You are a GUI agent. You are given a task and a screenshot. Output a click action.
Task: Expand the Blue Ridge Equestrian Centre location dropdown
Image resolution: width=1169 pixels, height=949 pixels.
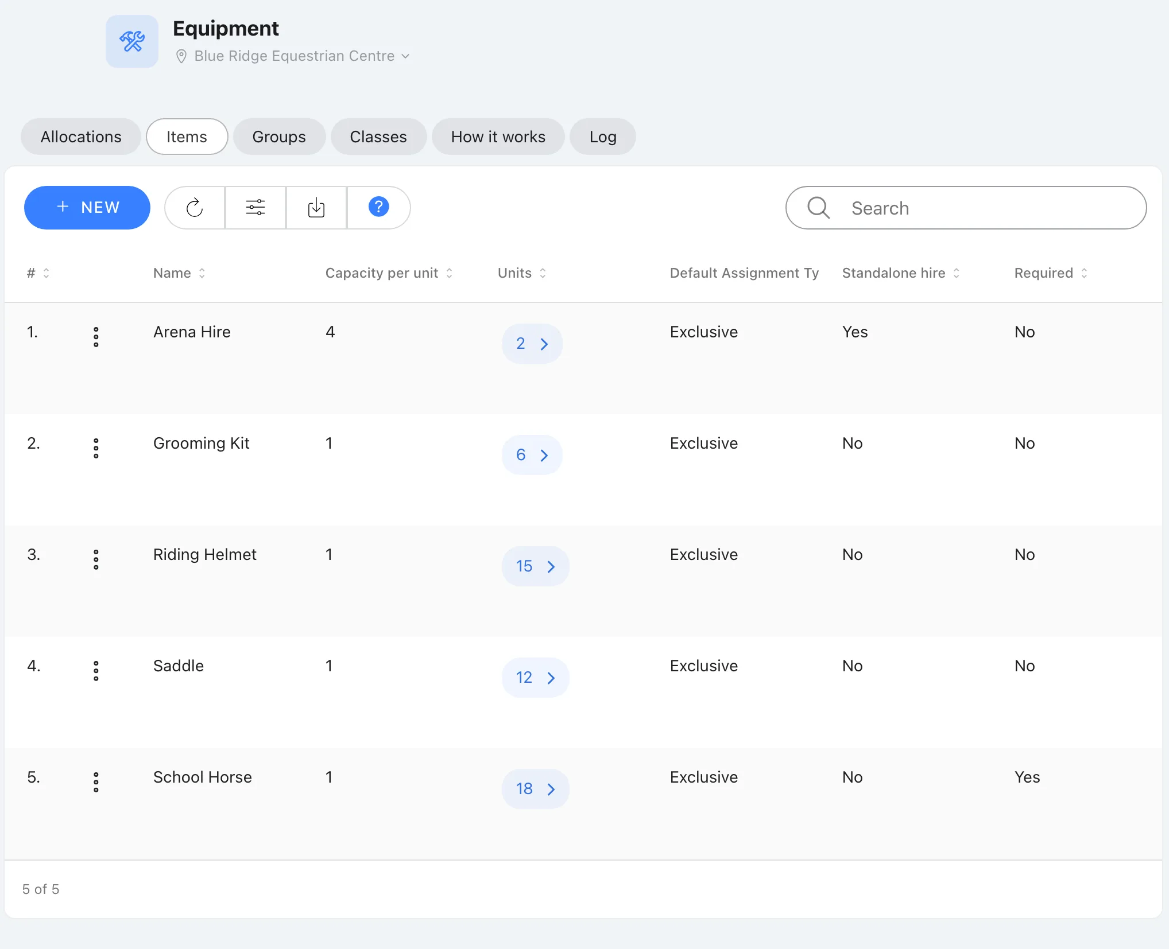point(293,56)
